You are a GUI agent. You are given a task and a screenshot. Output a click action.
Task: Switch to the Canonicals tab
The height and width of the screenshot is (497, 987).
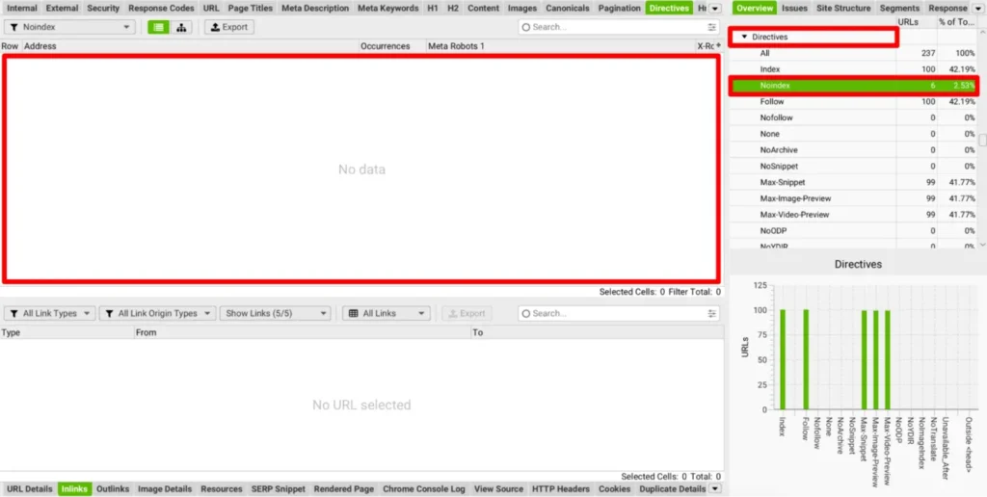tap(567, 8)
